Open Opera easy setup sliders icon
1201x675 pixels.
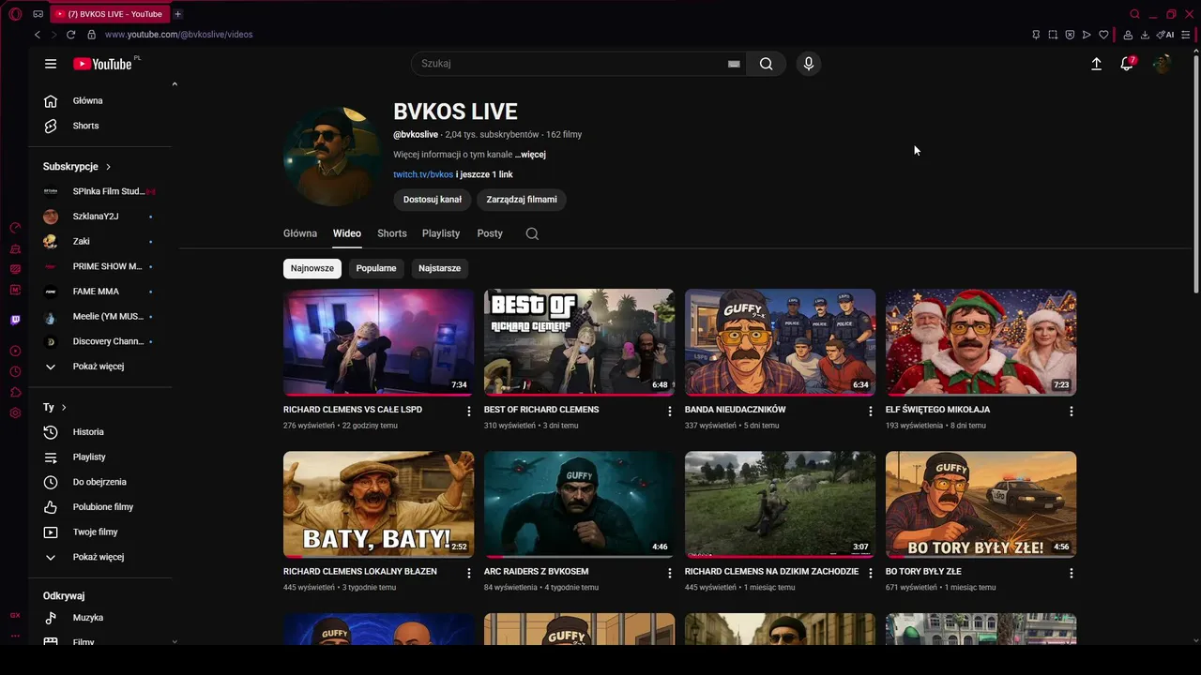coord(1186,35)
